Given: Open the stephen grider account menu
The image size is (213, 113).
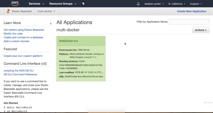Looking at the screenshot, I should coord(154,4).
